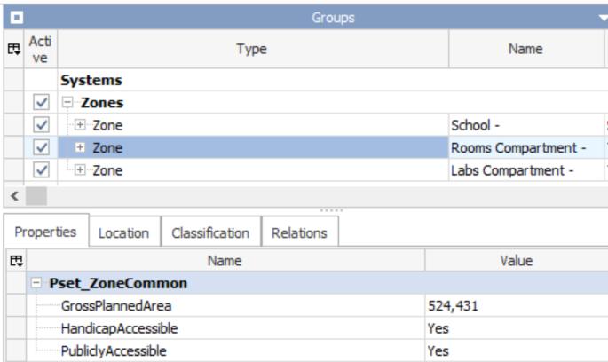Image resolution: width=608 pixels, height=362 pixels.
Task: Collapse the Zones tree node
Action: 66,102
